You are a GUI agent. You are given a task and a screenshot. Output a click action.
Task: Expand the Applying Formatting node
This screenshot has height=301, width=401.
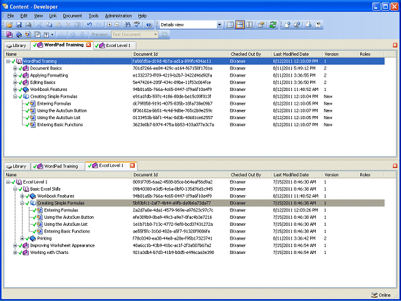tap(15, 75)
